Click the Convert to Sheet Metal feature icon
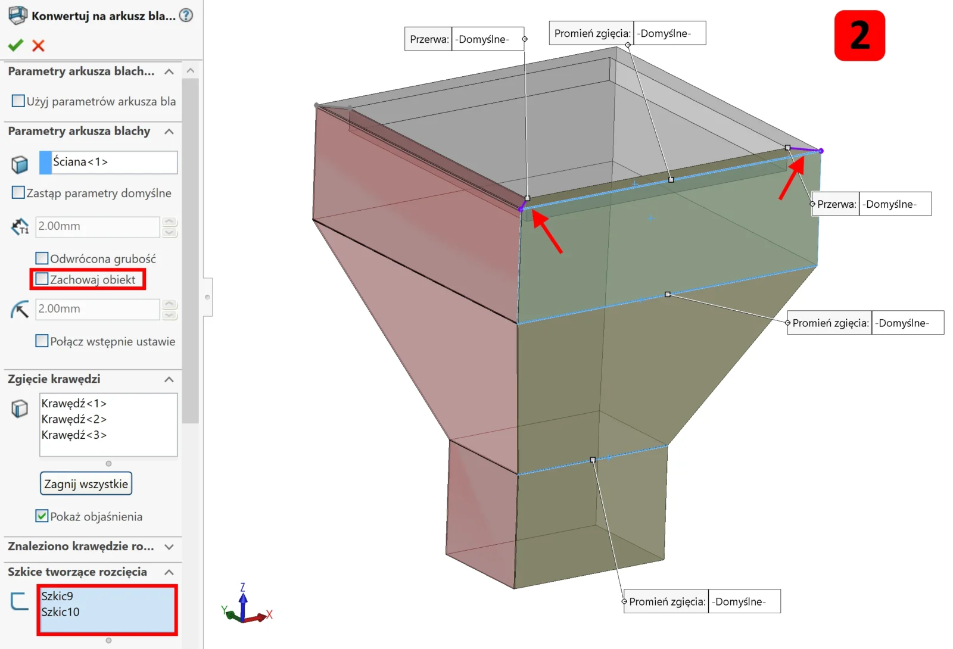Image resolution: width=953 pixels, height=649 pixels. pos(17,15)
